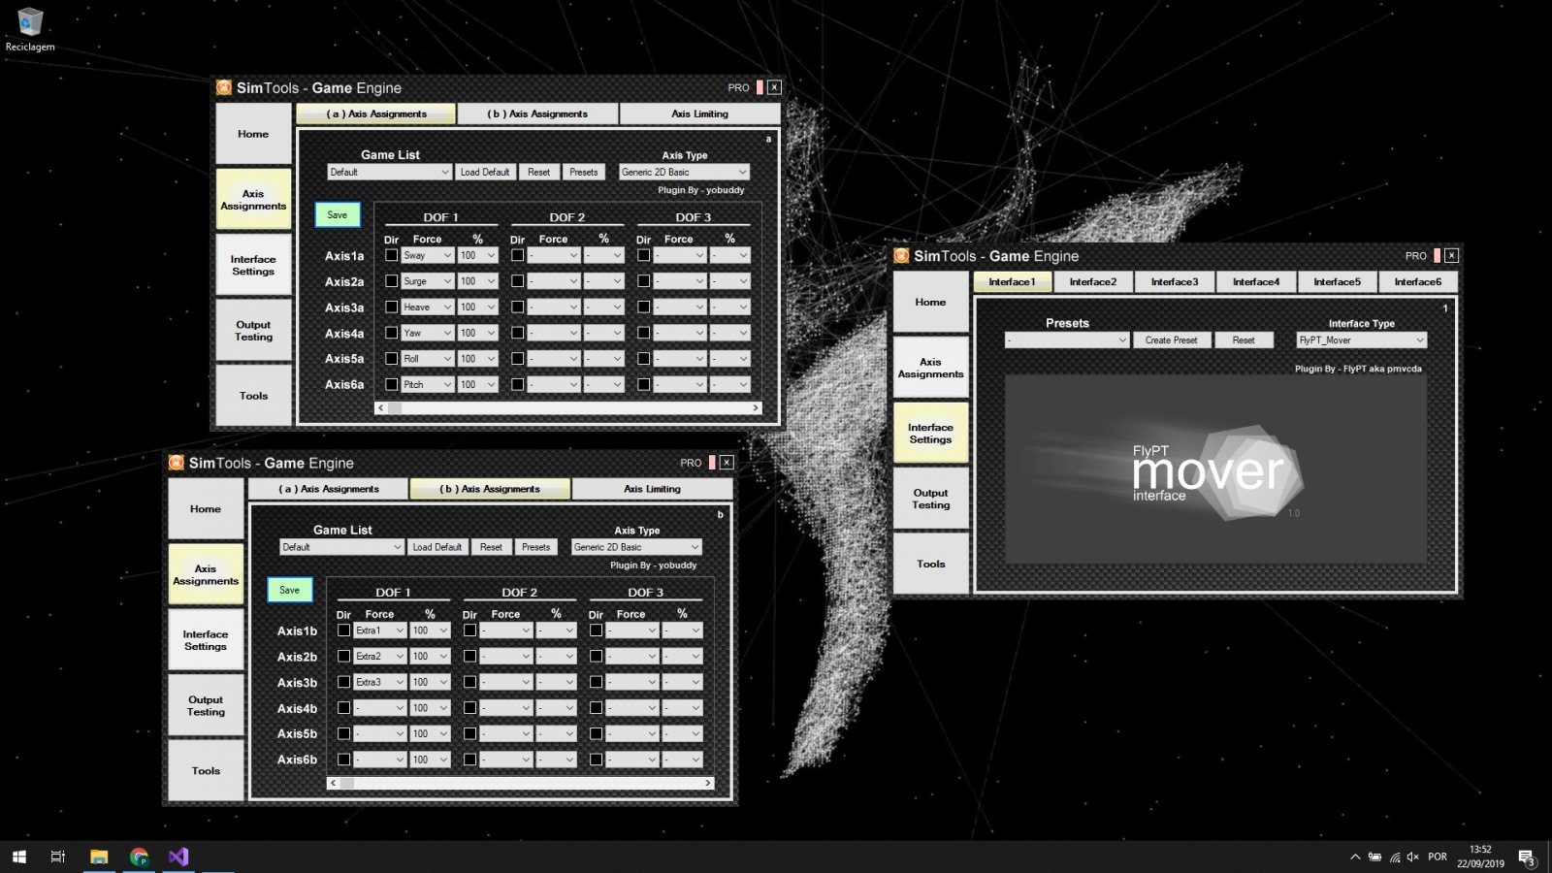Open the Axis5a Roll force dropdown
The width and height of the screenshot is (1552, 873).
[428, 359]
